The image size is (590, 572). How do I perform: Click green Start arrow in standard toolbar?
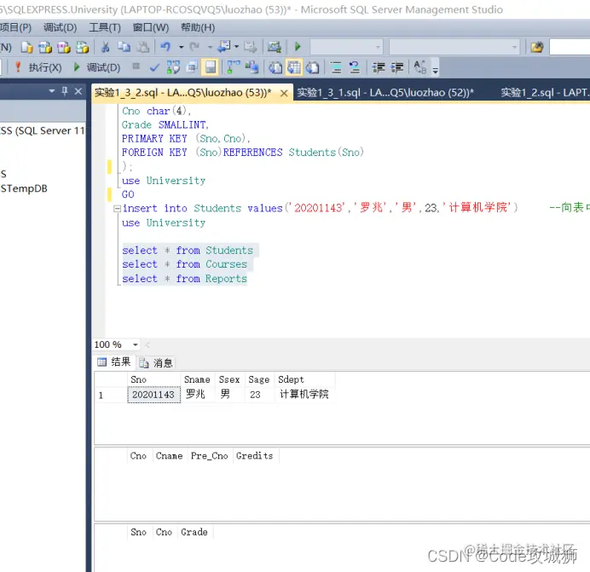298,47
